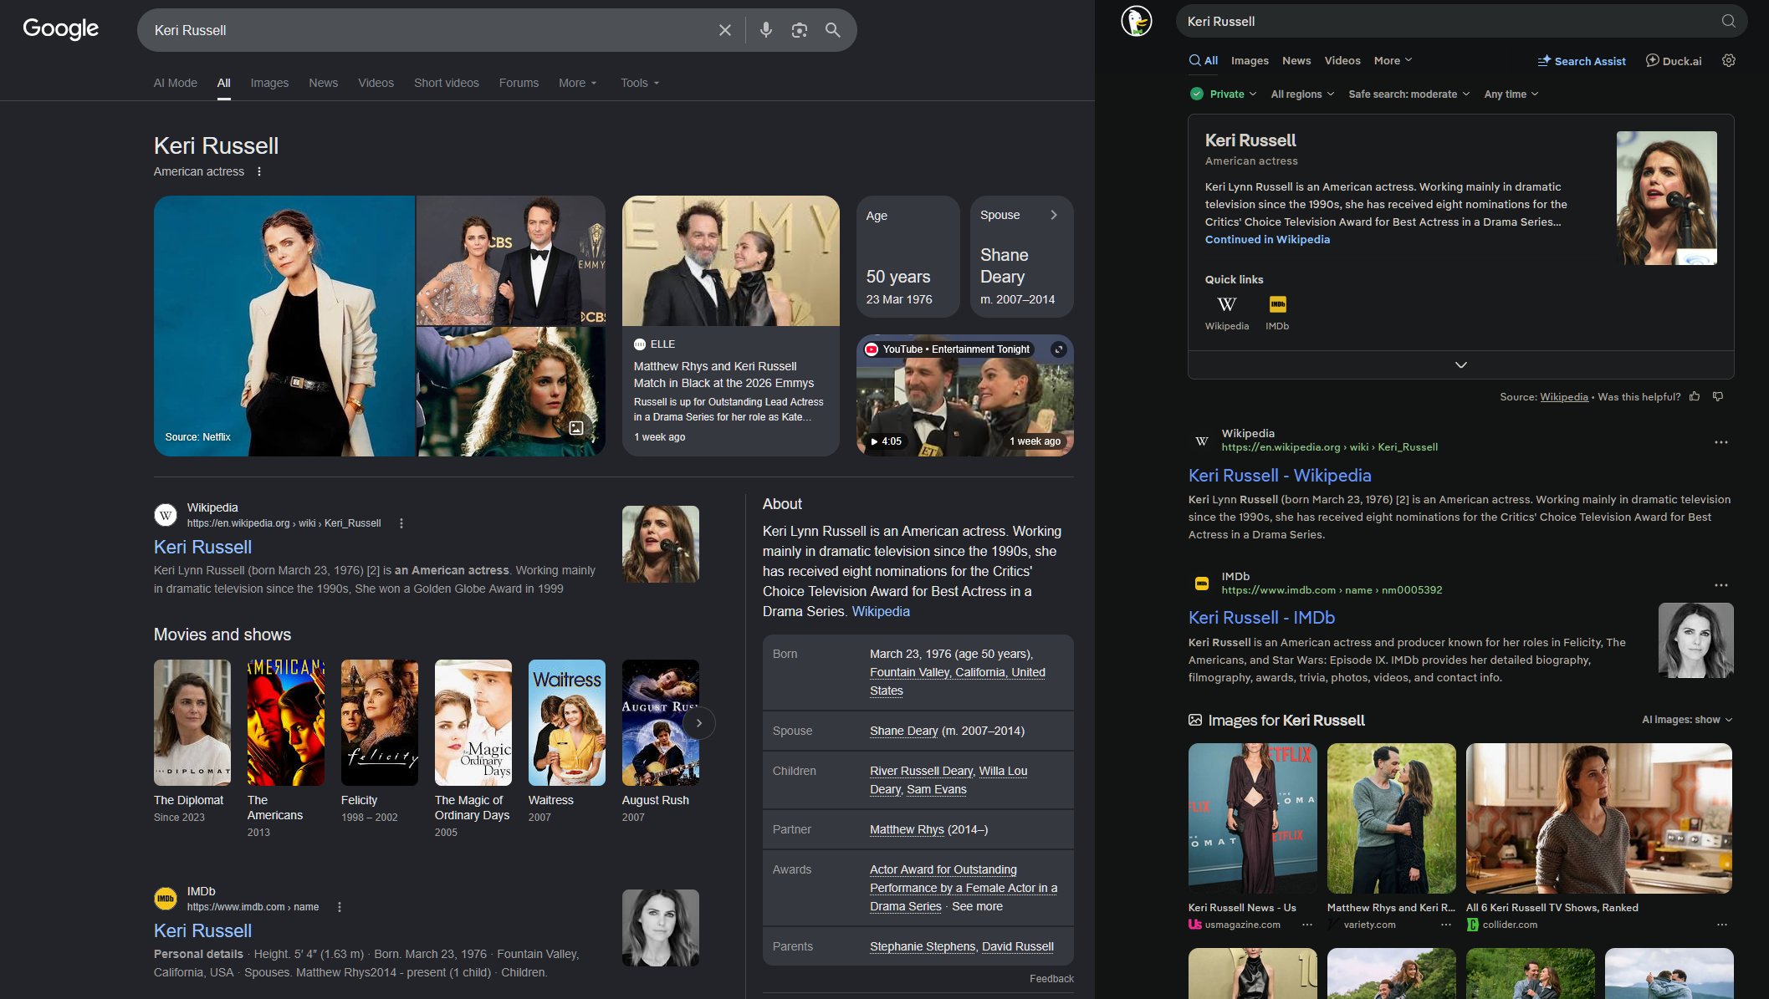
Task: Give thumbs up to DuckDuckGo answer
Action: [1695, 396]
